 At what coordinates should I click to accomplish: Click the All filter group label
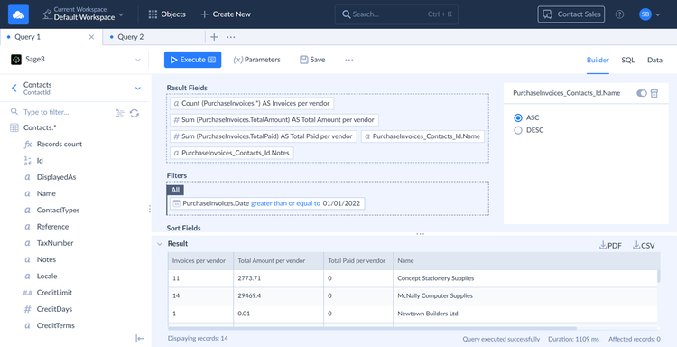[x=175, y=190]
